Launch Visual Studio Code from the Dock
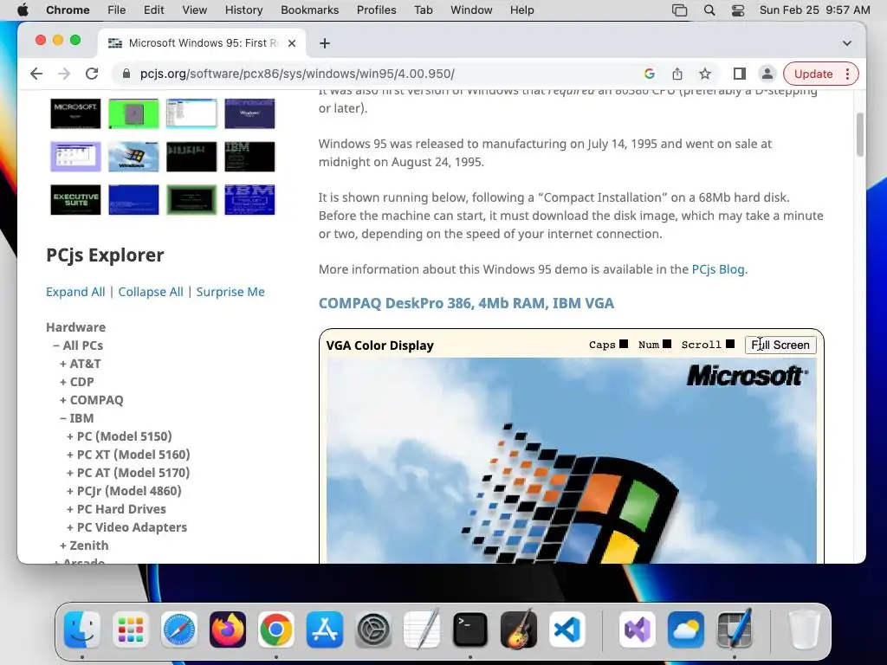The width and height of the screenshot is (887, 665). pos(567,629)
